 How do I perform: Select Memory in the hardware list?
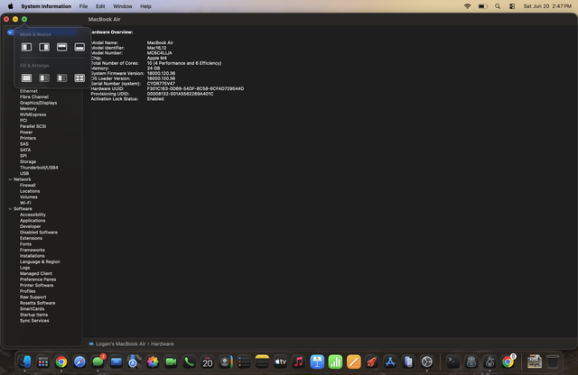(28, 108)
